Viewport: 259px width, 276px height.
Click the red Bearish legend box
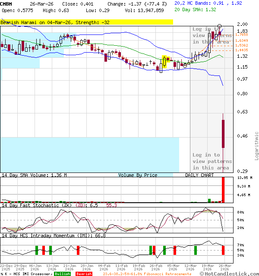pos(84,274)
